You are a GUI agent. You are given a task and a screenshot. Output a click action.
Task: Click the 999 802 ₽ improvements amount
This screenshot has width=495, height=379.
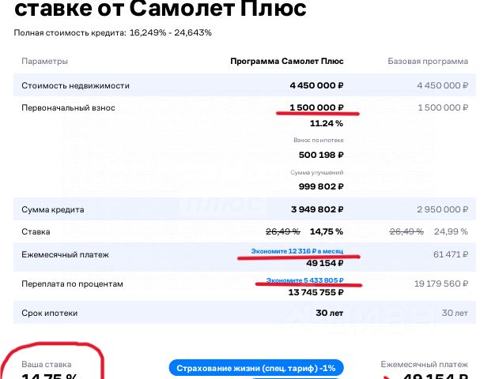point(321,186)
